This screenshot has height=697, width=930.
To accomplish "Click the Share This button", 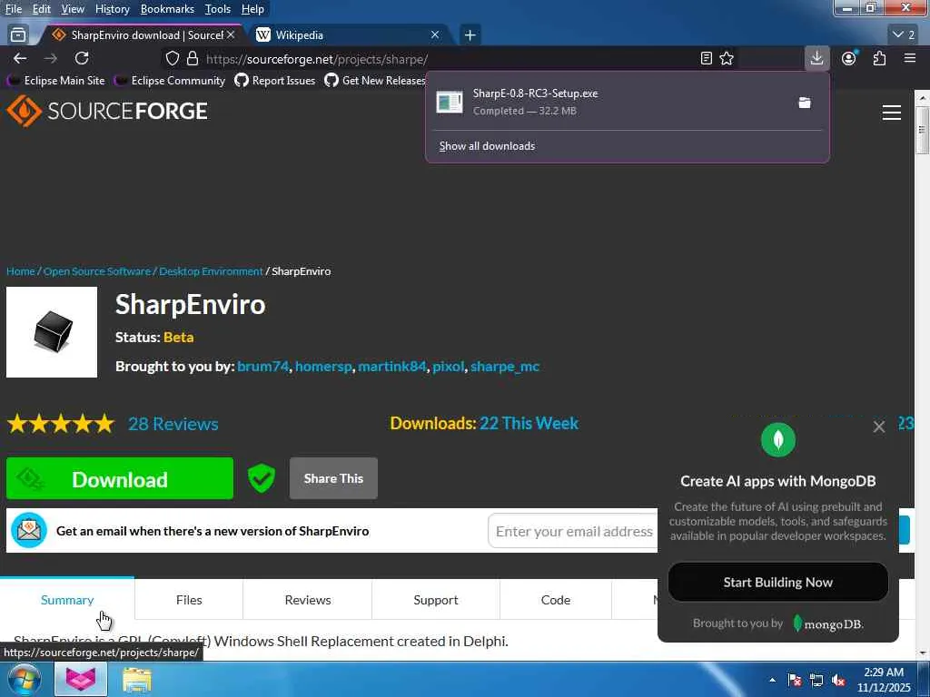I will coord(333,478).
